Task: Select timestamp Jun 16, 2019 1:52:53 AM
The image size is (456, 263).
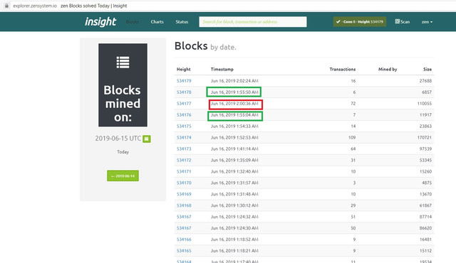Action: (x=234, y=137)
